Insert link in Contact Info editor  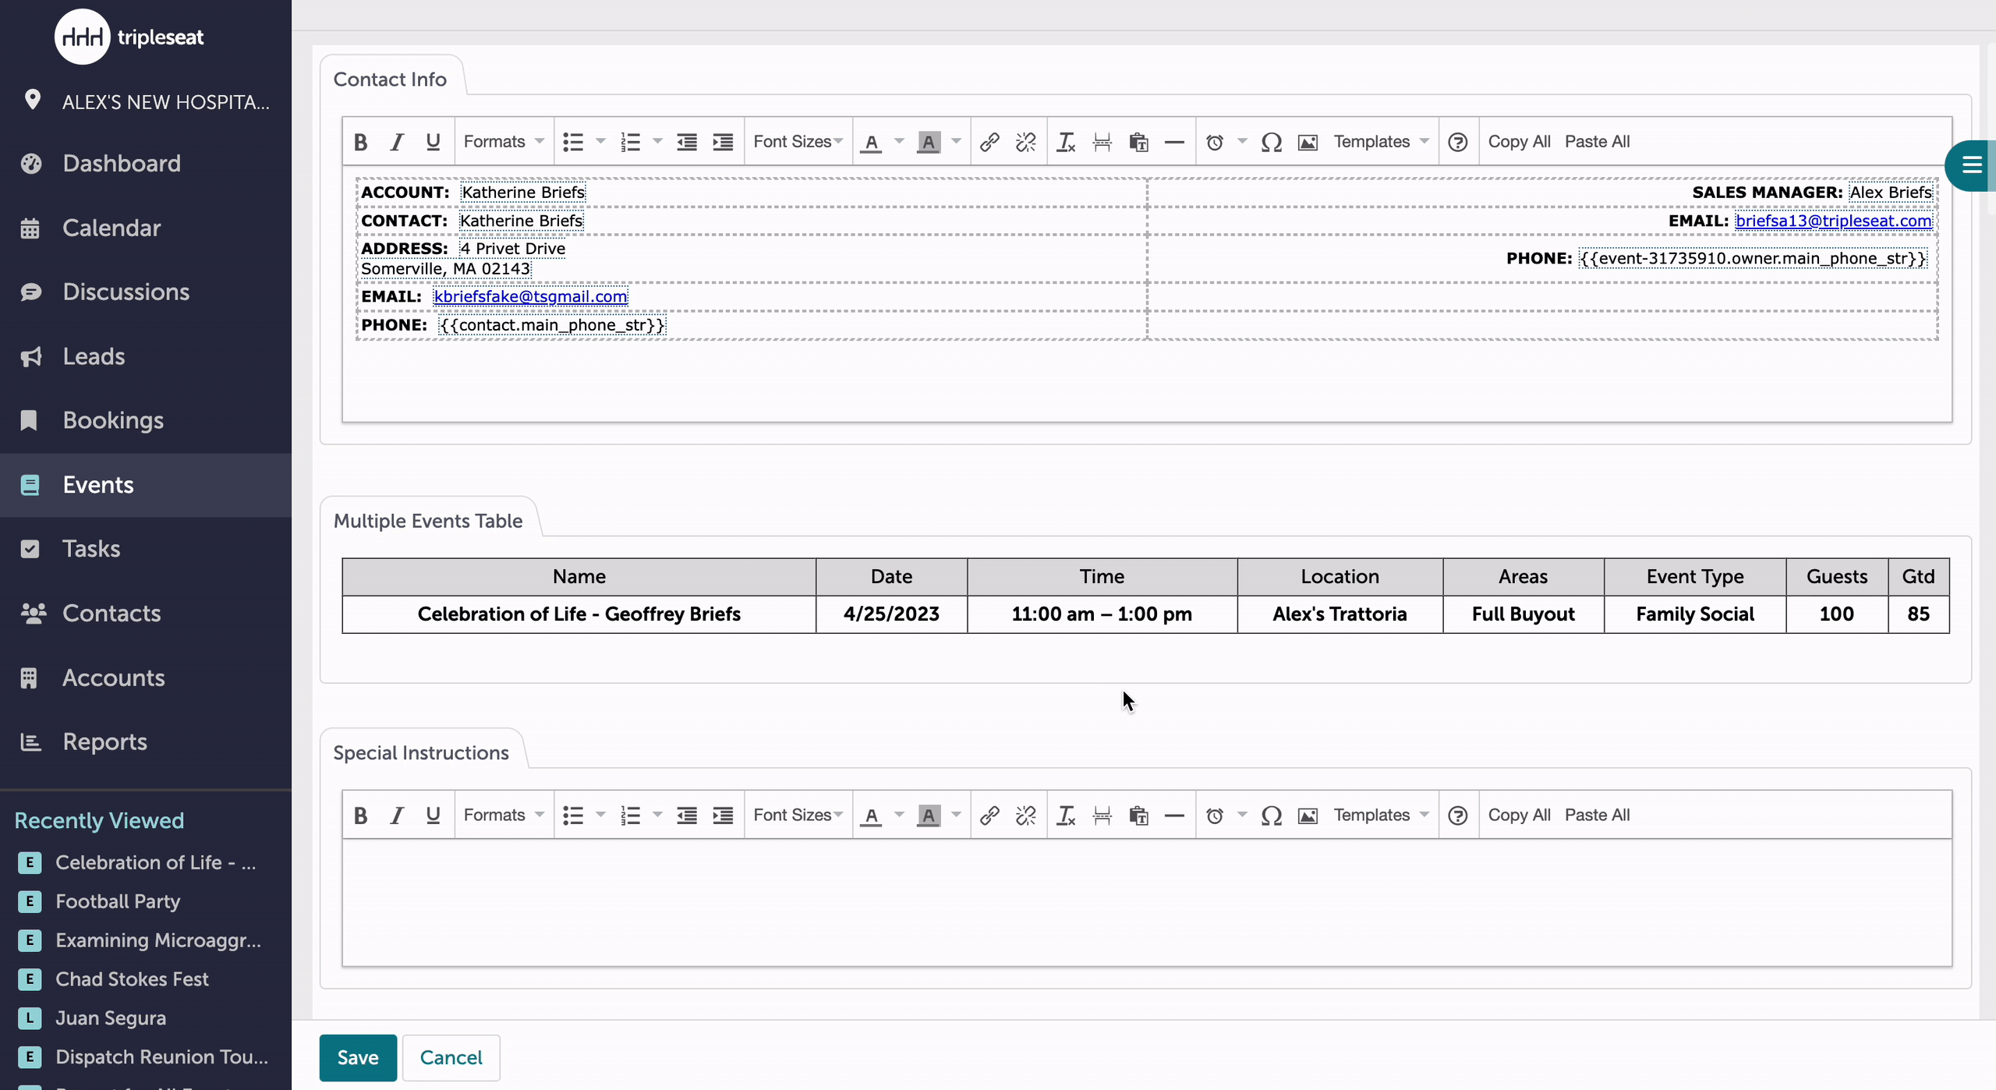tap(989, 142)
